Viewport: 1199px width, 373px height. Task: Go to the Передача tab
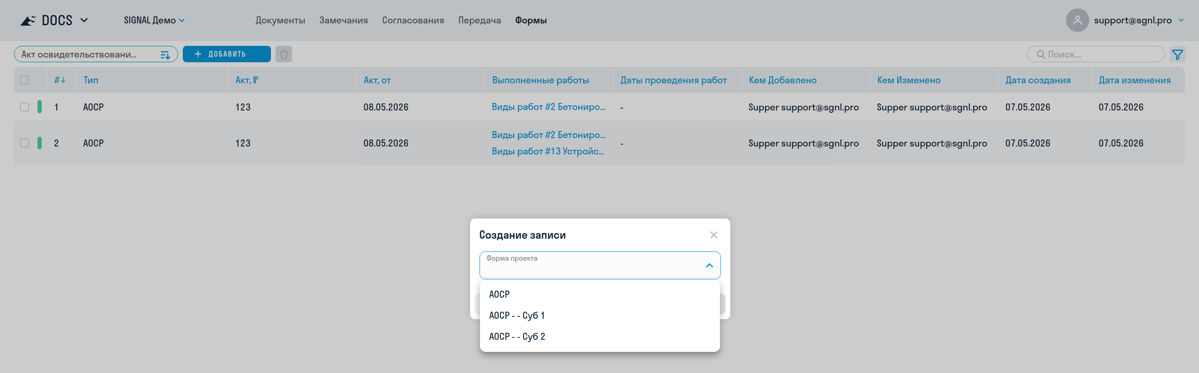(480, 20)
